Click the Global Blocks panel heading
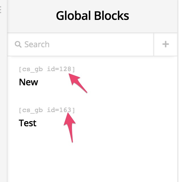This screenshot has width=179, height=182. tap(92, 16)
